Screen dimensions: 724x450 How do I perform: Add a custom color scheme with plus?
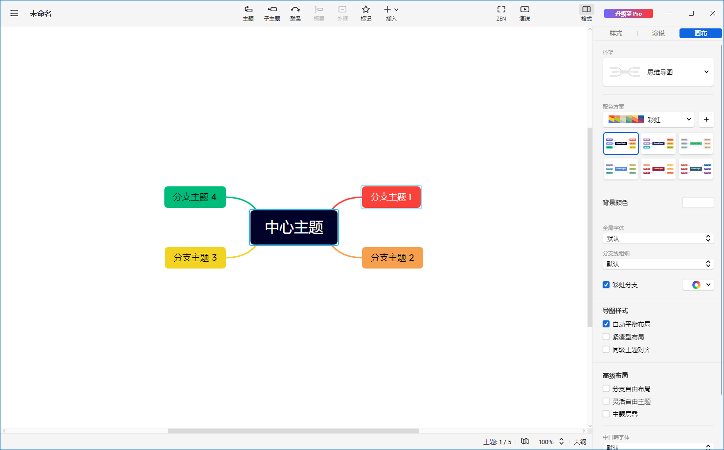click(706, 119)
